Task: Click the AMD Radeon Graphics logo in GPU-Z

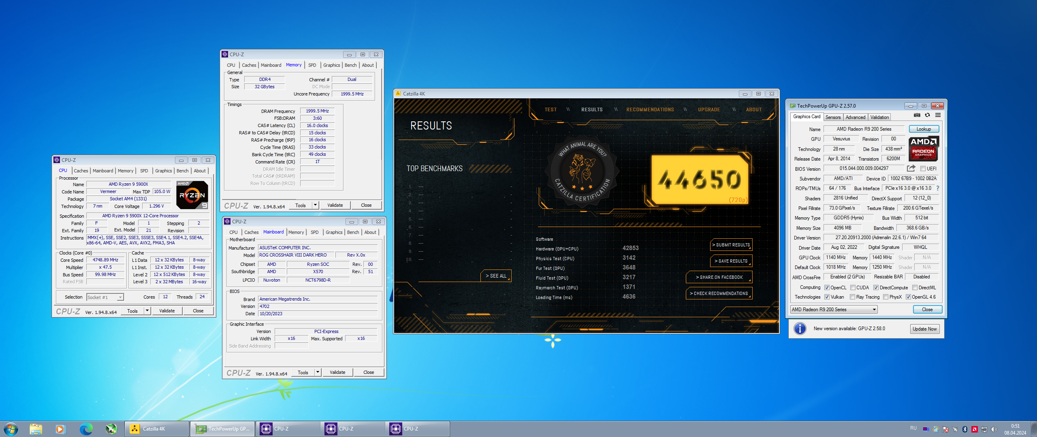Action: (x=924, y=148)
